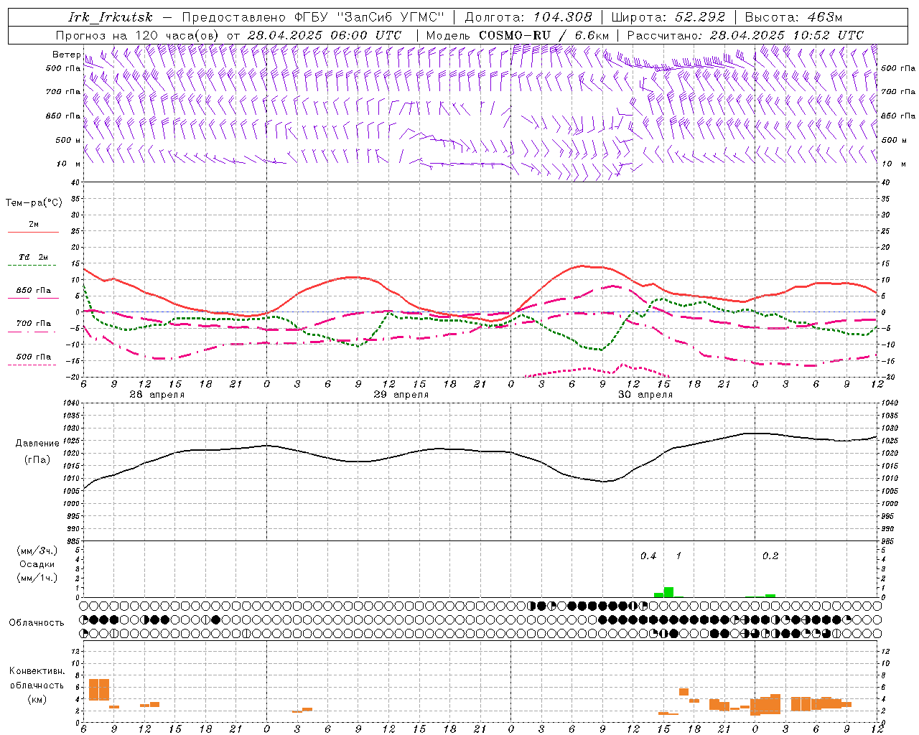This screenshot has width=919, height=735.
Task: Click the "Td 2м" dew point legend entry
Action: [x=33, y=257]
